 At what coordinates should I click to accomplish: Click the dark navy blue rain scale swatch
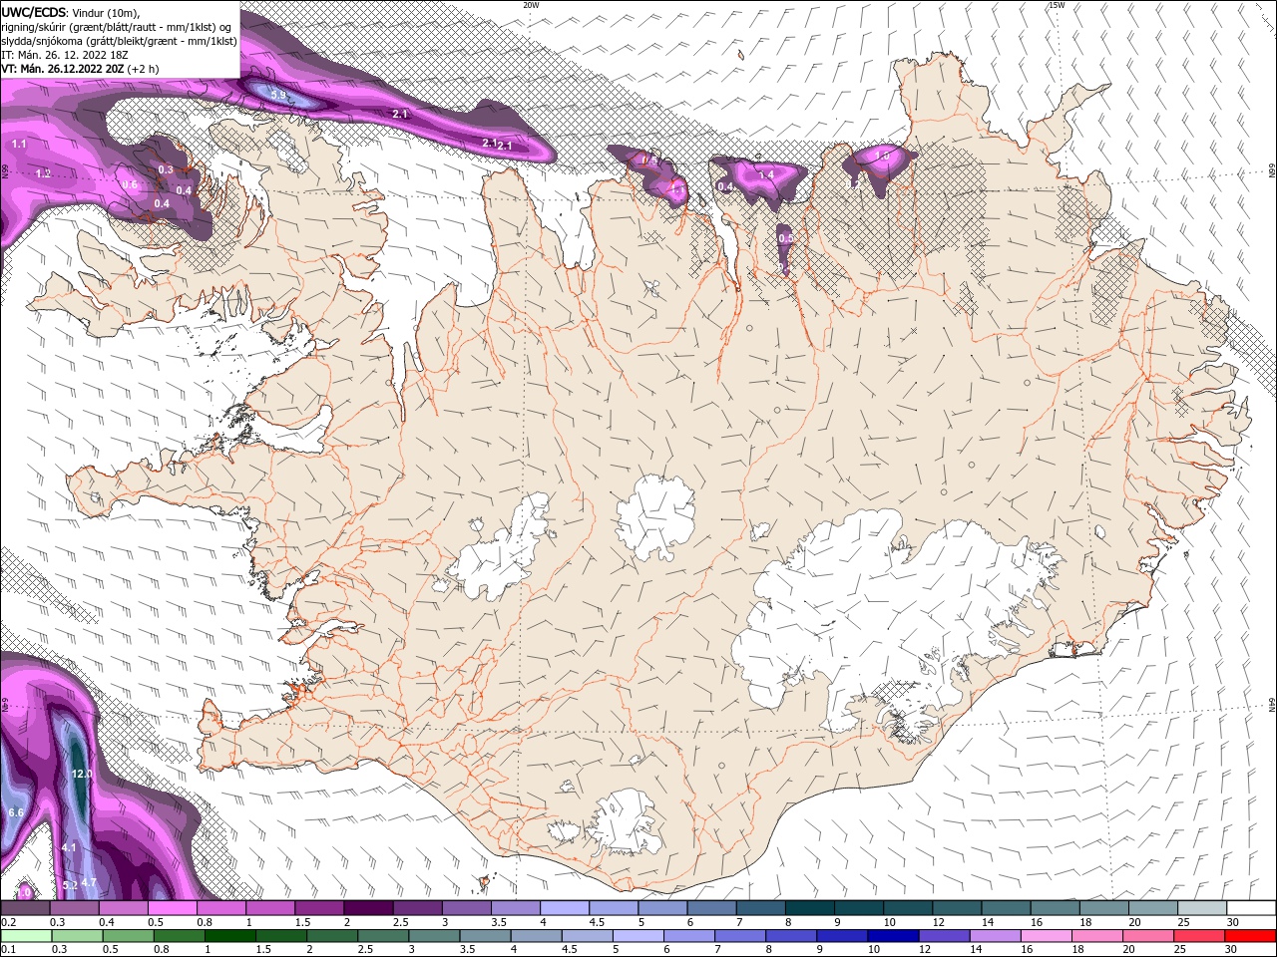coord(891,936)
